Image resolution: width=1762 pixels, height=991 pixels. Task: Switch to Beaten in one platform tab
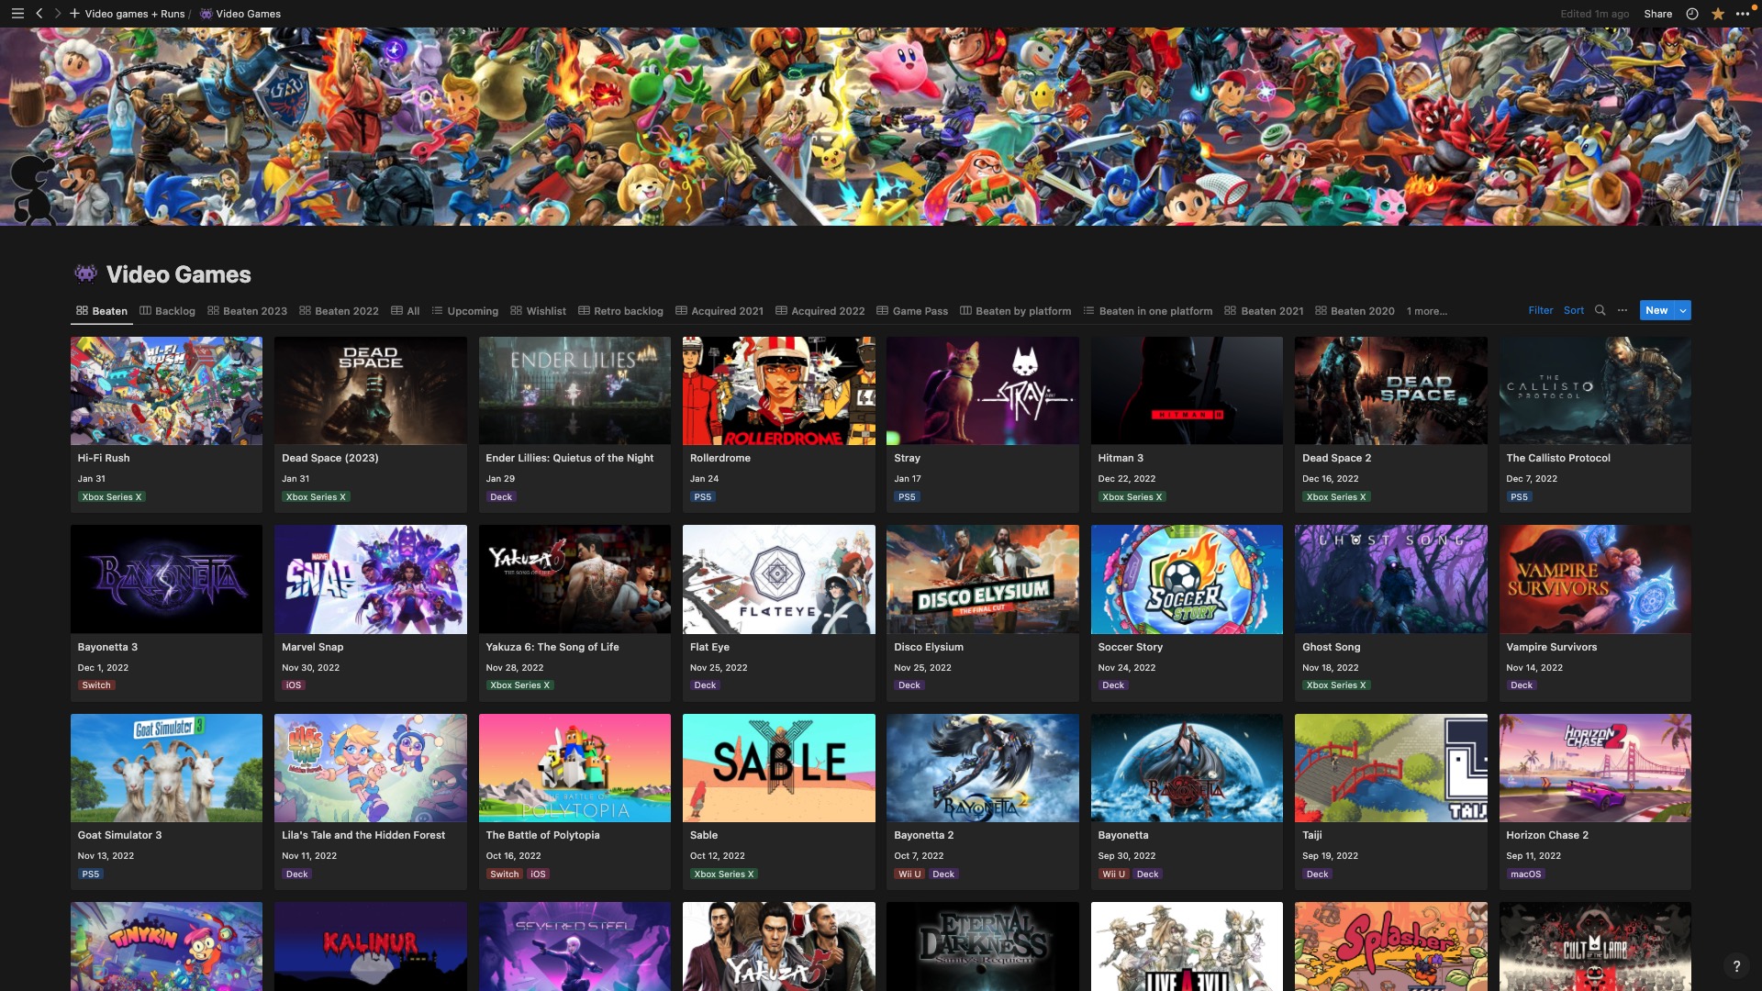(1147, 311)
